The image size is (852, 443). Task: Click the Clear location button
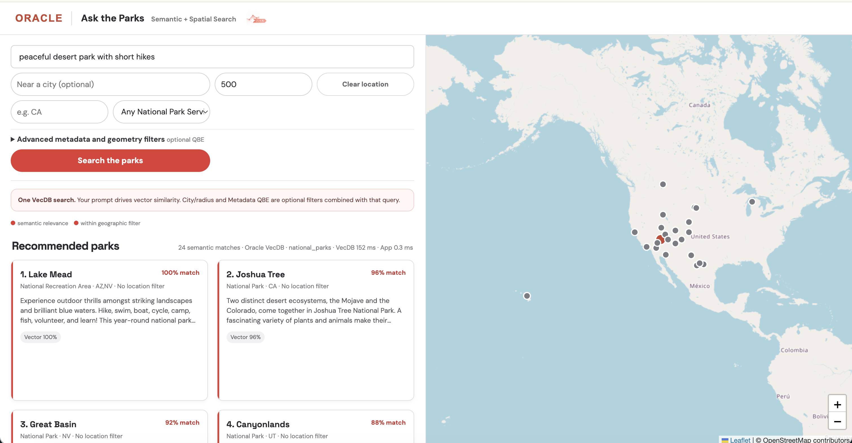(365, 84)
